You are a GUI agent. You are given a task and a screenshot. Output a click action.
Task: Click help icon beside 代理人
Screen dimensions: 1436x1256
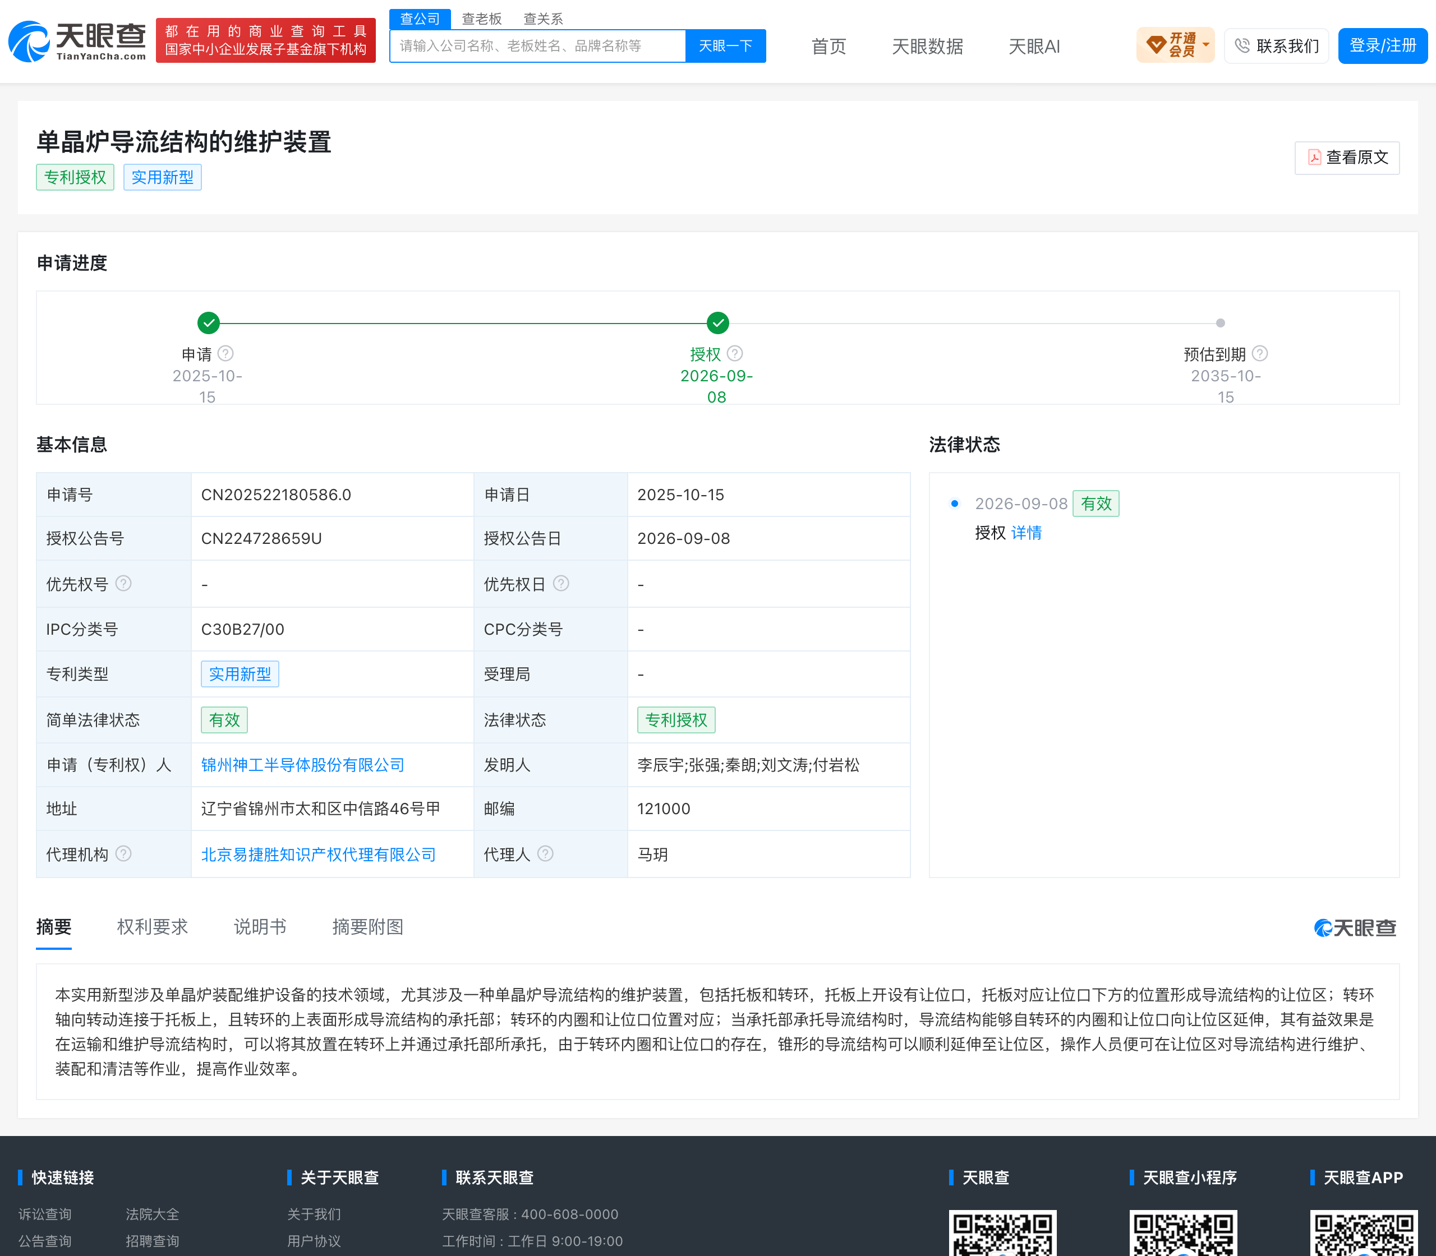(x=545, y=853)
